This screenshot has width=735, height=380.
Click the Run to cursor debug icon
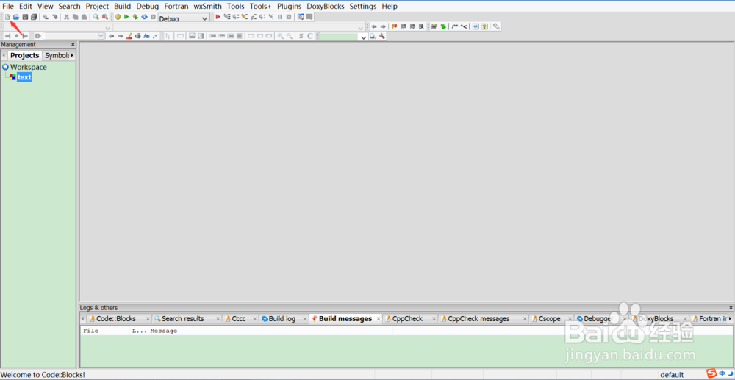click(227, 17)
